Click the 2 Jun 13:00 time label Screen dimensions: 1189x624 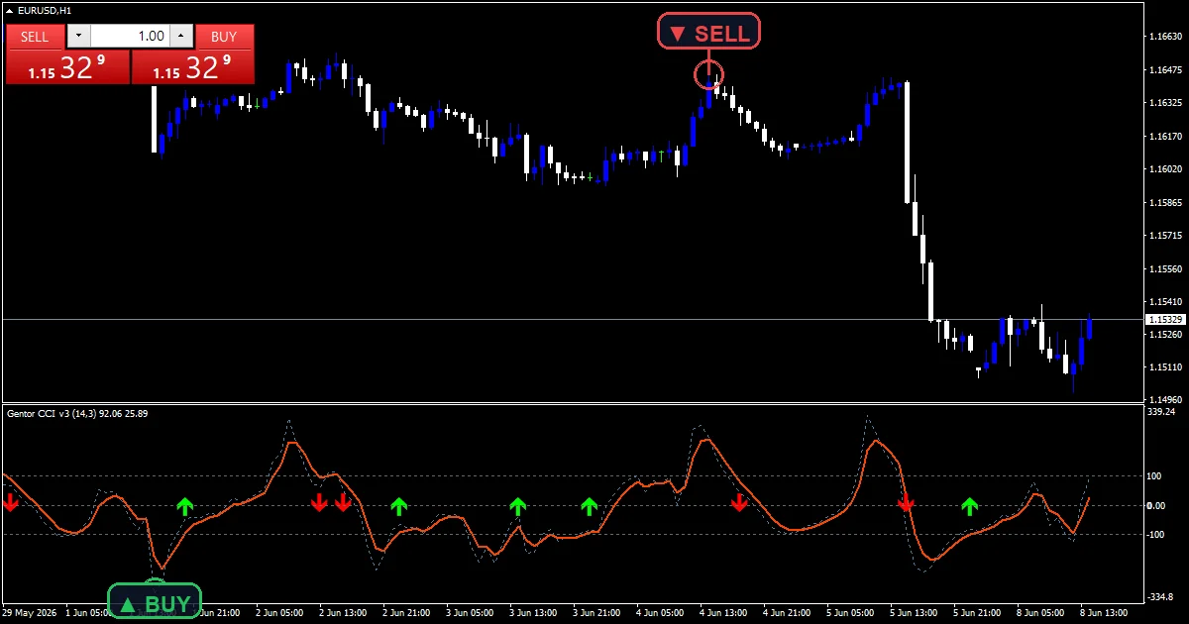tap(345, 614)
